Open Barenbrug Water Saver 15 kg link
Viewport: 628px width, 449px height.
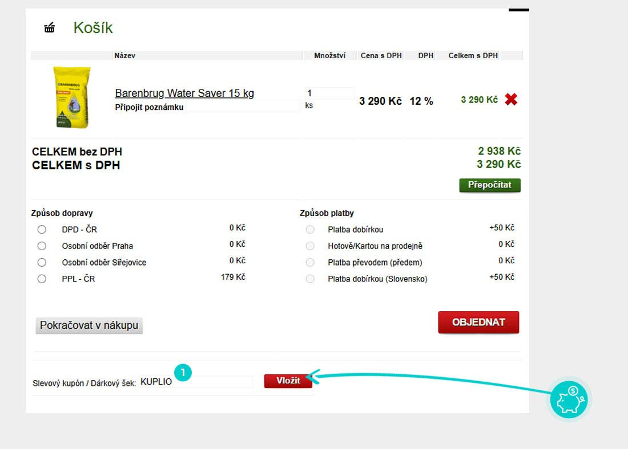pyautogui.click(x=184, y=93)
